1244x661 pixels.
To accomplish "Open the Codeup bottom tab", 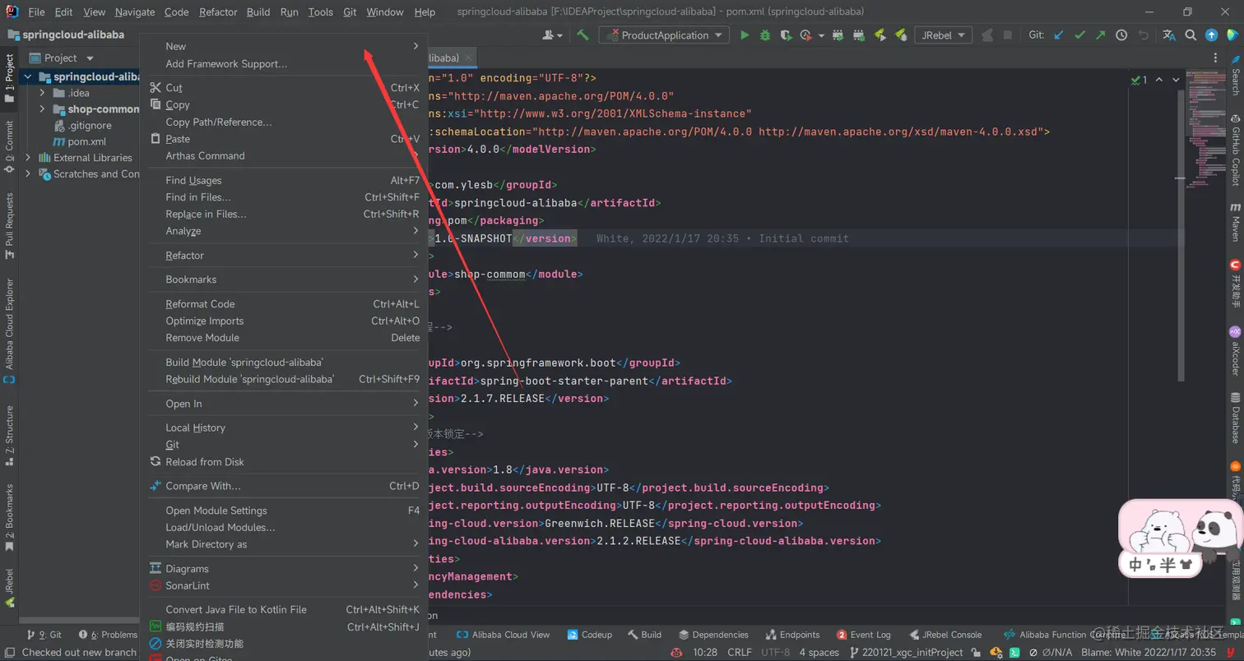I will (589, 635).
